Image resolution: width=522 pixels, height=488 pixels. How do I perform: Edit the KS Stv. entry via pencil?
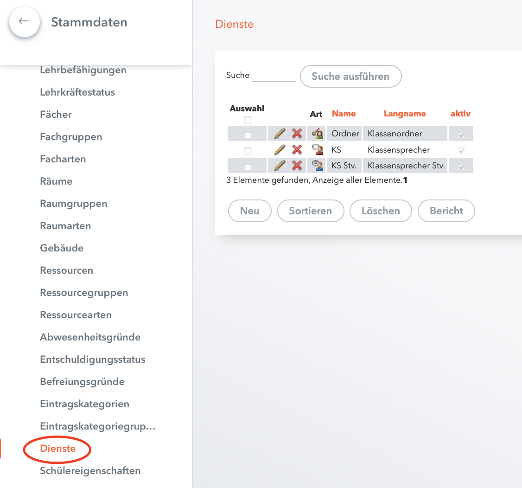pos(280,166)
